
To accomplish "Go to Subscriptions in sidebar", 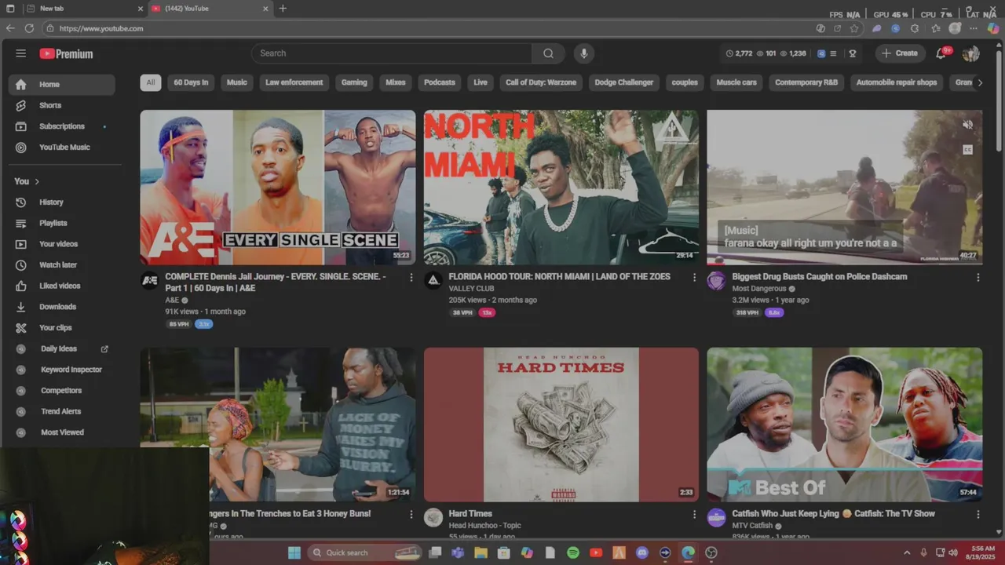I will tap(62, 126).
